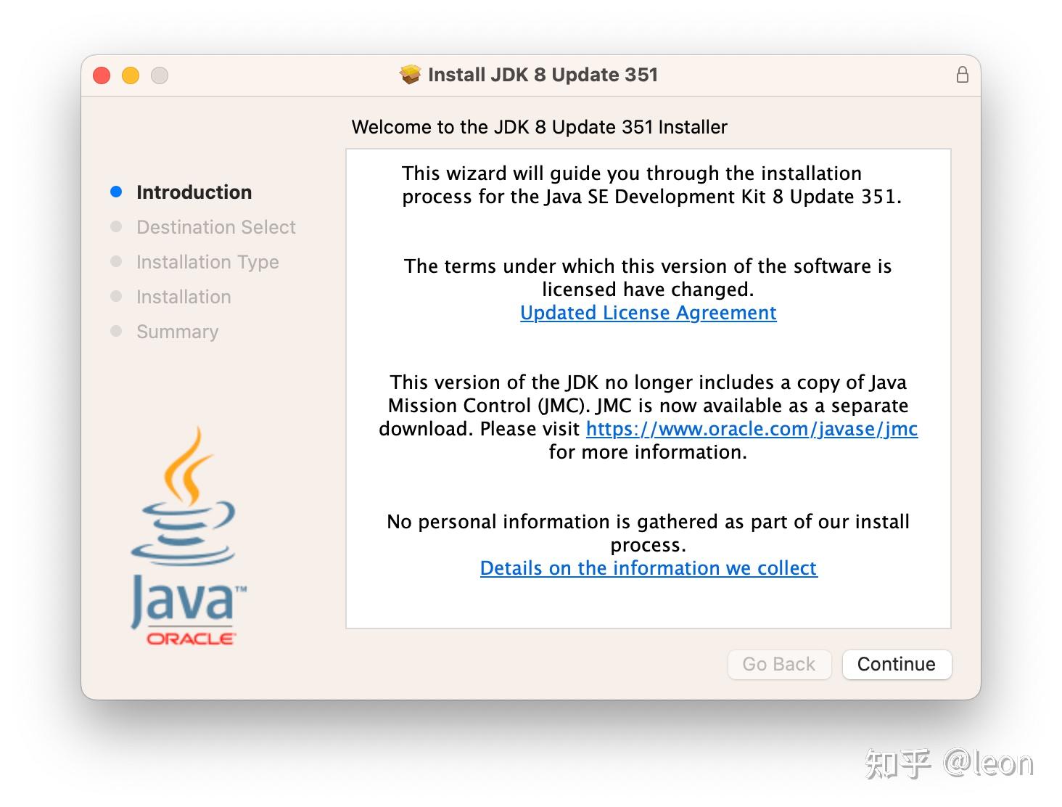Open the Updated License Agreement link
Viewport: 1062px width, 807px height.
[x=649, y=313]
